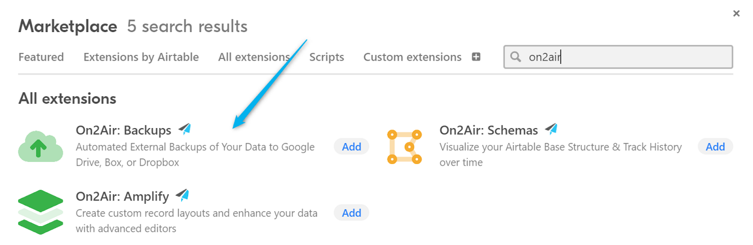
Task: Click the On2Air: Backups cloud upload icon
Action: [x=40, y=147]
